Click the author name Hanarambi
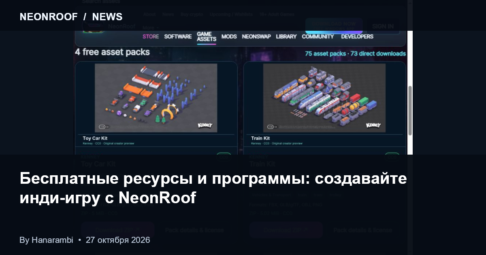 [x=52, y=240]
